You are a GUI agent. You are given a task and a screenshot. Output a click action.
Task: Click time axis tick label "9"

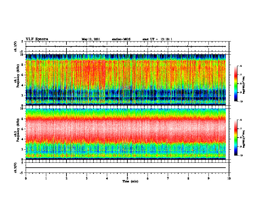coord(208,178)
